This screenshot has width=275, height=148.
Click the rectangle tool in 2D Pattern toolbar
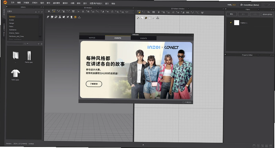154,12
